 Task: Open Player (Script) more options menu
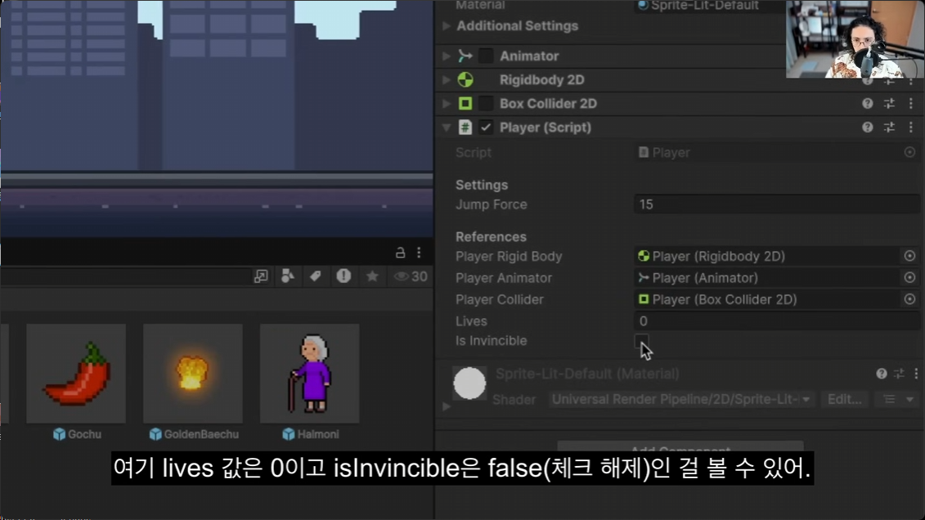pyautogui.click(x=911, y=128)
